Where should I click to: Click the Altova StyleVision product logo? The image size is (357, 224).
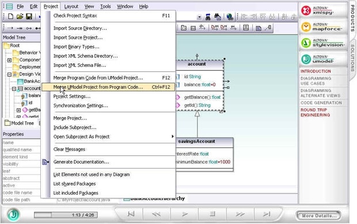tap(322, 43)
